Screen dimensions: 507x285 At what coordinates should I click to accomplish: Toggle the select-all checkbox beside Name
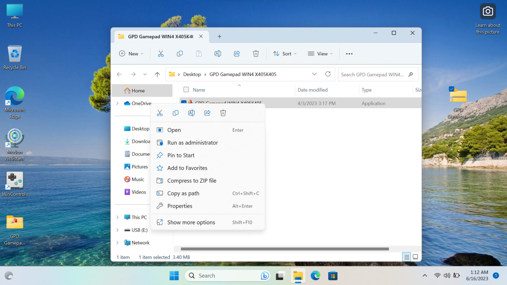[x=186, y=90]
